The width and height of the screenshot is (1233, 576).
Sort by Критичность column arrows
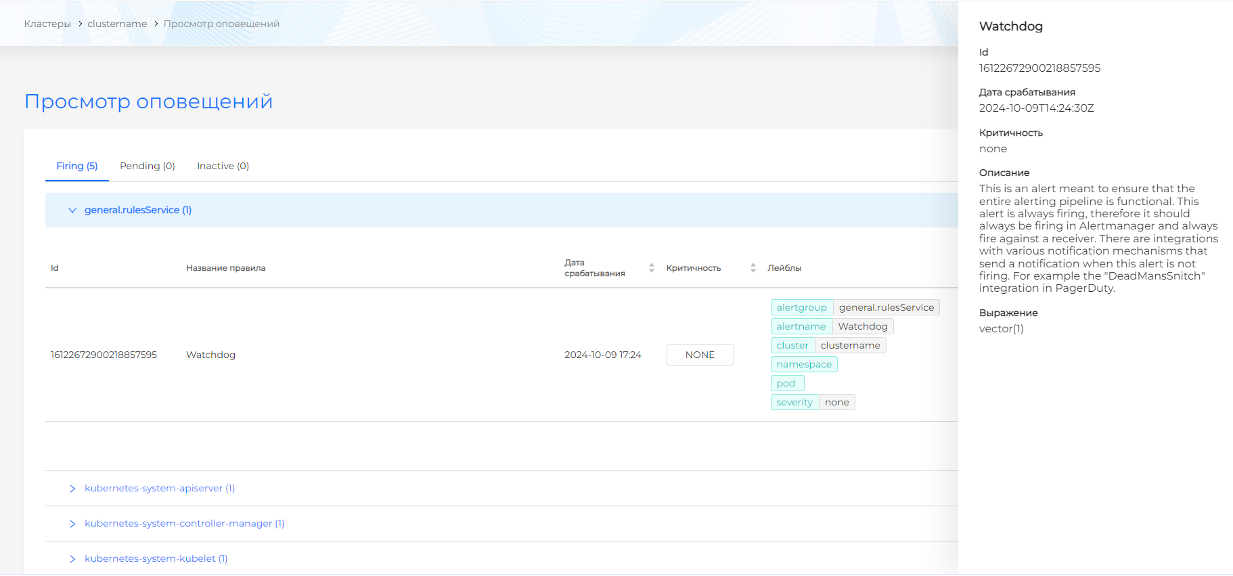point(753,268)
